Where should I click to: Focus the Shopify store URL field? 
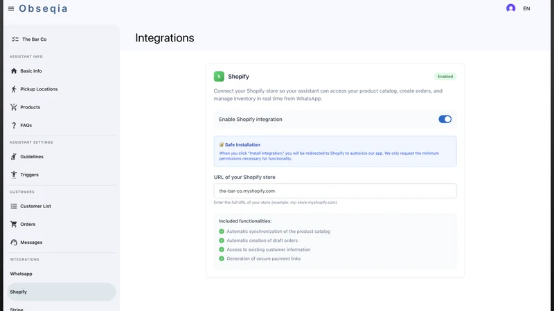click(x=335, y=191)
